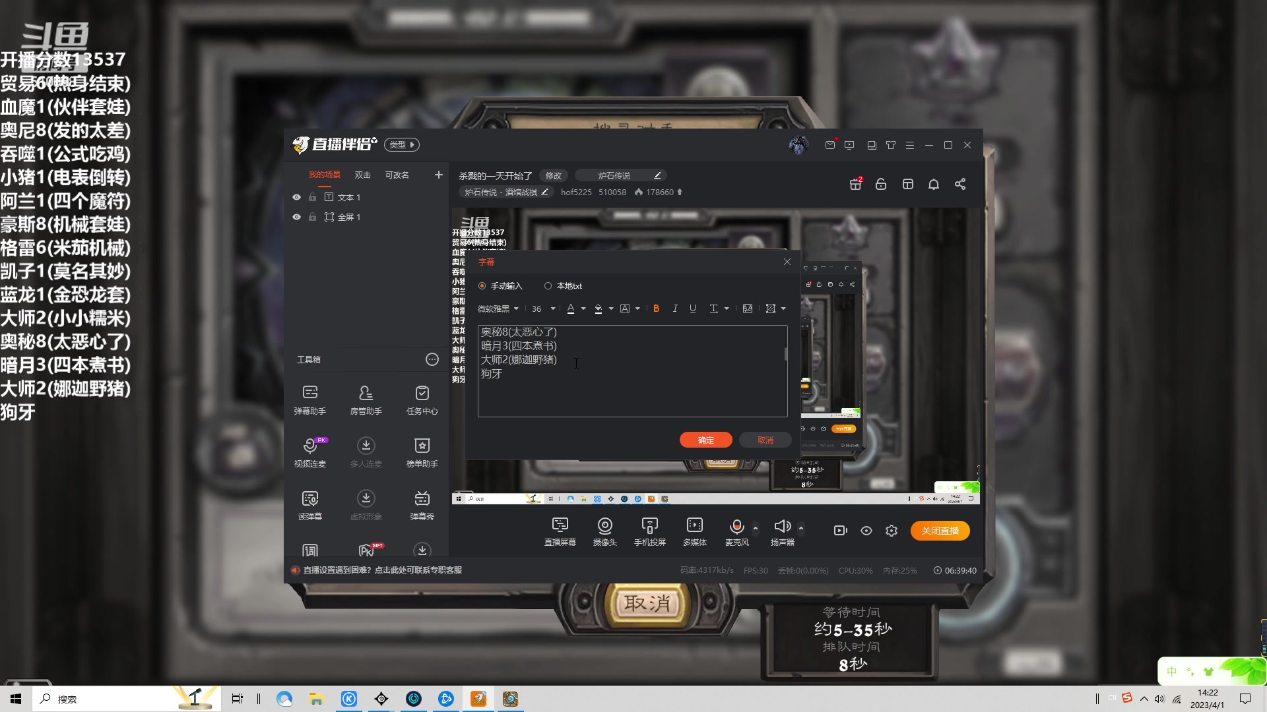This screenshot has height=712, width=1267.
Task: Toggle preview eye icon beside 关闭直播
Action: pos(866,531)
